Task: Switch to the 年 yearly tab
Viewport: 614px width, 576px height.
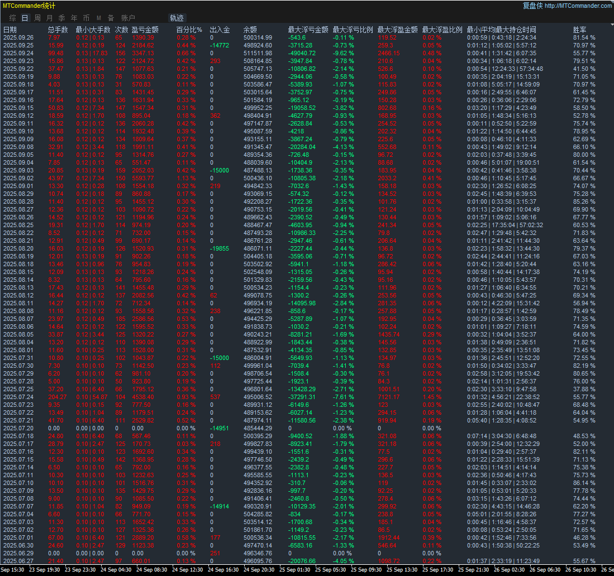Action: pyautogui.click(x=74, y=18)
